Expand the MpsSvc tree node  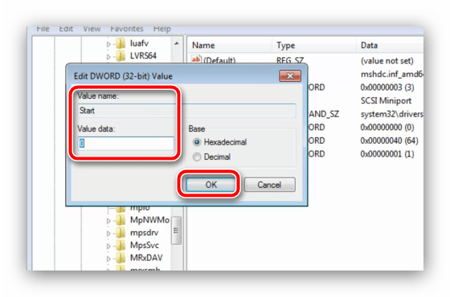pyautogui.click(x=108, y=246)
